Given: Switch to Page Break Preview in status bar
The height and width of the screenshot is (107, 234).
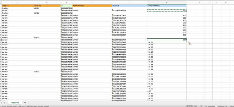Looking at the screenshot, I should pyautogui.click(x=201, y=106).
